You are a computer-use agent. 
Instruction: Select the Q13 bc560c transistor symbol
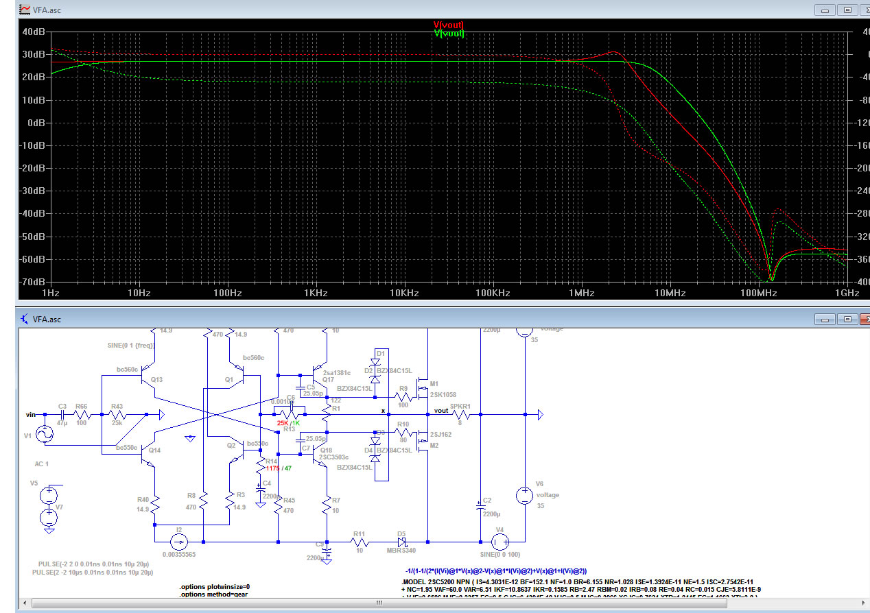tap(148, 376)
